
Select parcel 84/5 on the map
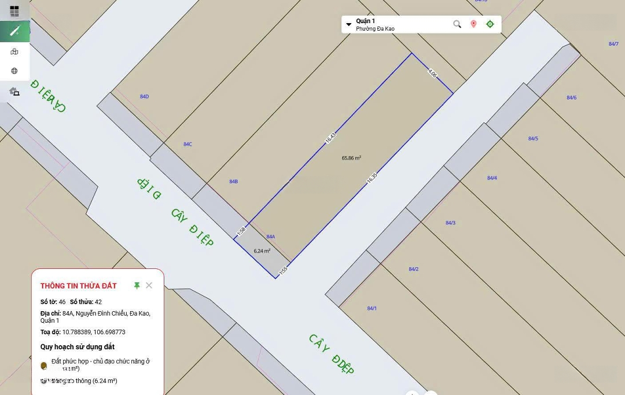point(533,138)
